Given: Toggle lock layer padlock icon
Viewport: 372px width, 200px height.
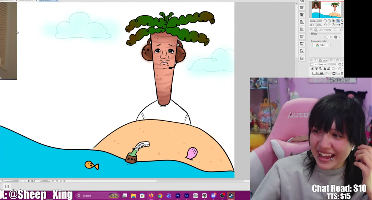Looking at the screenshot, I should pyautogui.click(x=325, y=69).
